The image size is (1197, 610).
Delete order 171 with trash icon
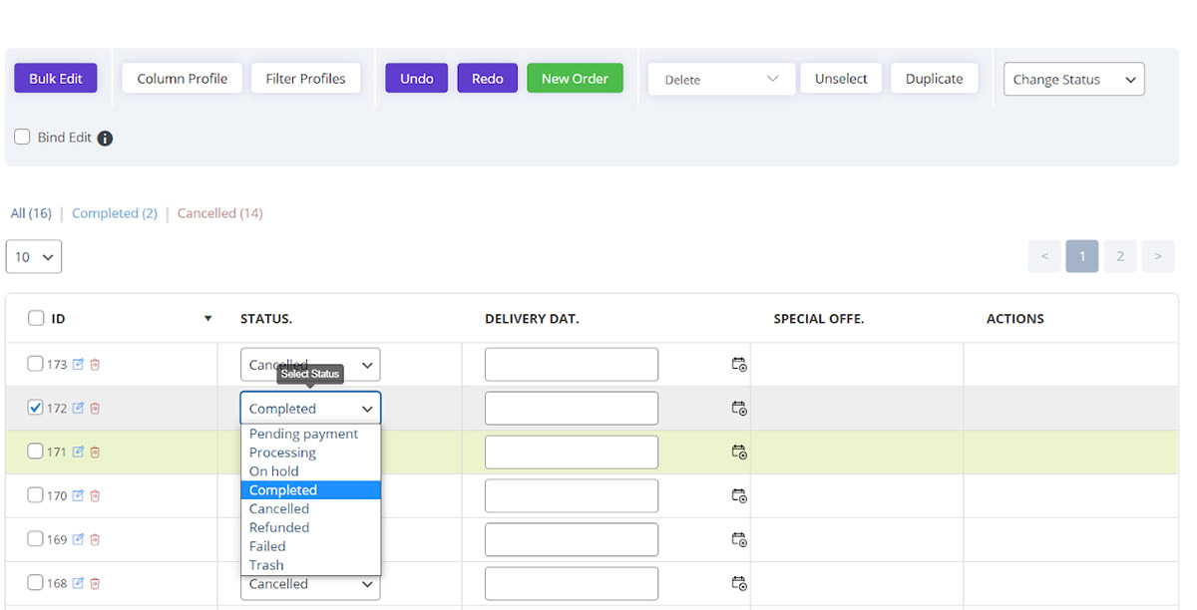pos(95,453)
